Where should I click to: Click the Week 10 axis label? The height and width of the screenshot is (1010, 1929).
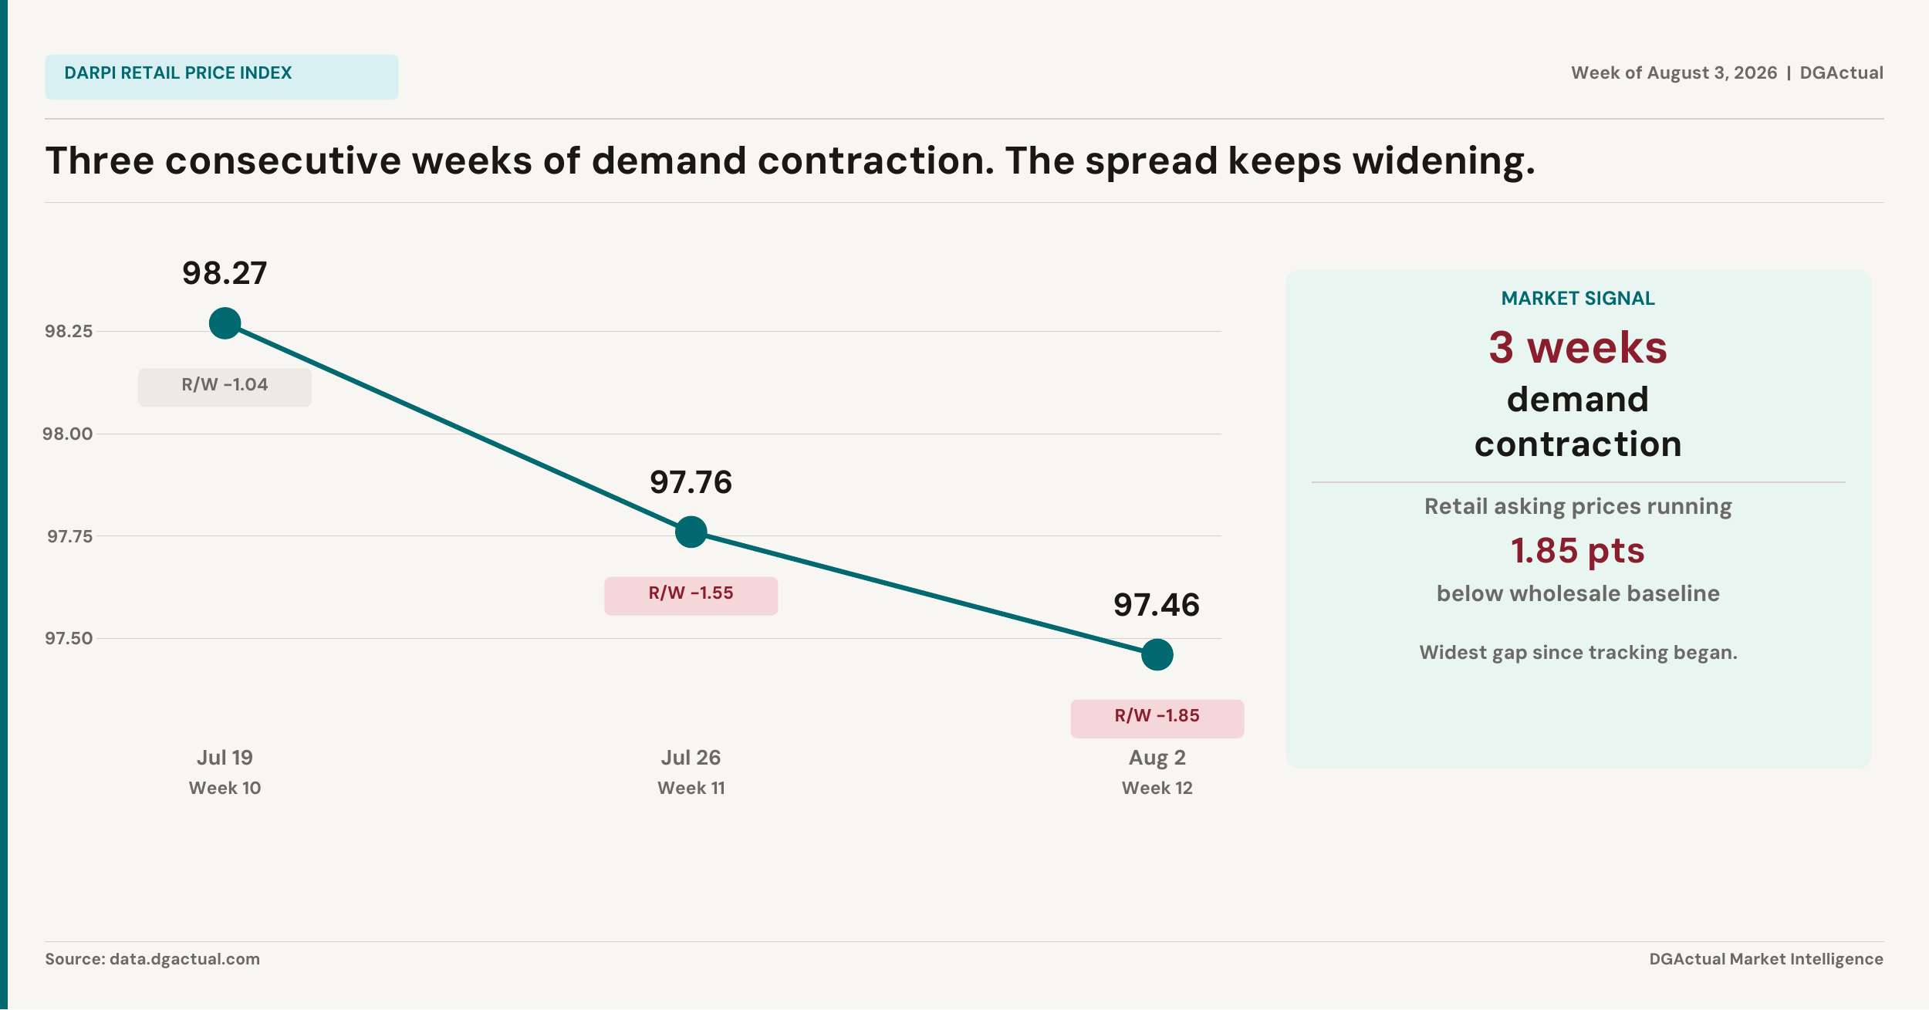[225, 788]
